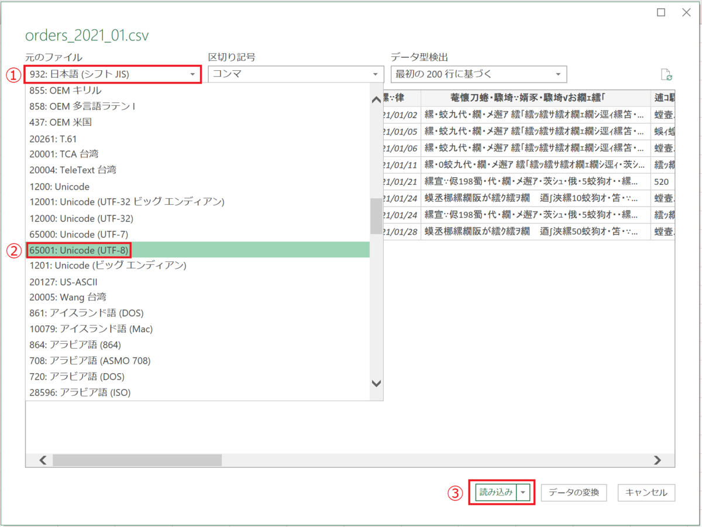Click the encoding list scrollbar up arrow

pos(376,99)
